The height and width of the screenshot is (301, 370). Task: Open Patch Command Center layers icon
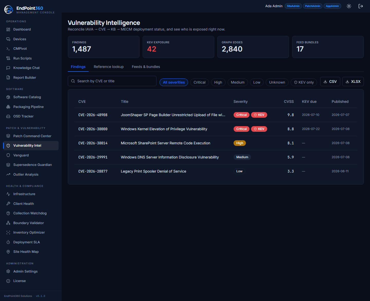point(8,136)
